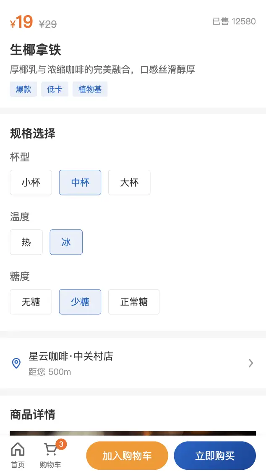Tap the store location pin icon
This screenshot has width=266, height=474.
coord(16,363)
